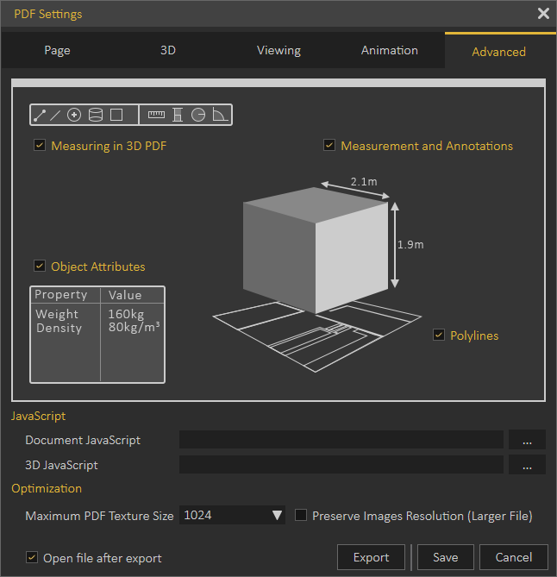Toggle Polylines checkbox
This screenshot has height=577, width=557.
pyautogui.click(x=439, y=335)
